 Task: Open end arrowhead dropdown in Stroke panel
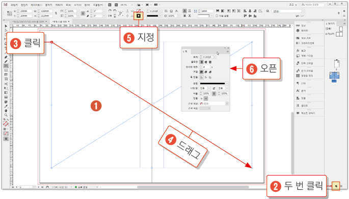(x=227, y=88)
